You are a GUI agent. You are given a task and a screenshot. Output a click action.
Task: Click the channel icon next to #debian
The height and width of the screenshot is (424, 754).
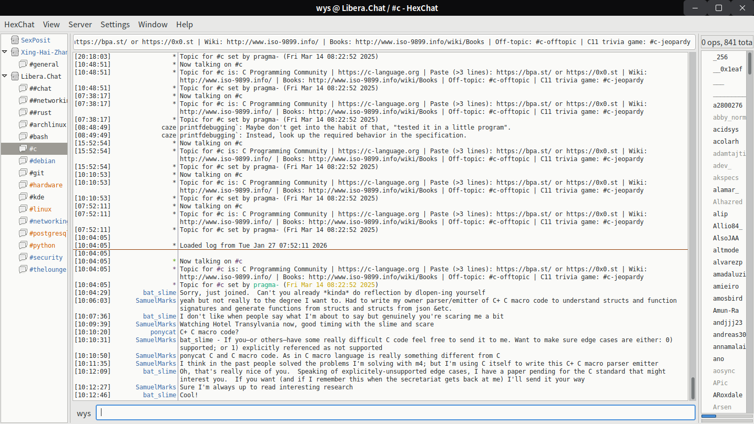click(23, 161)
